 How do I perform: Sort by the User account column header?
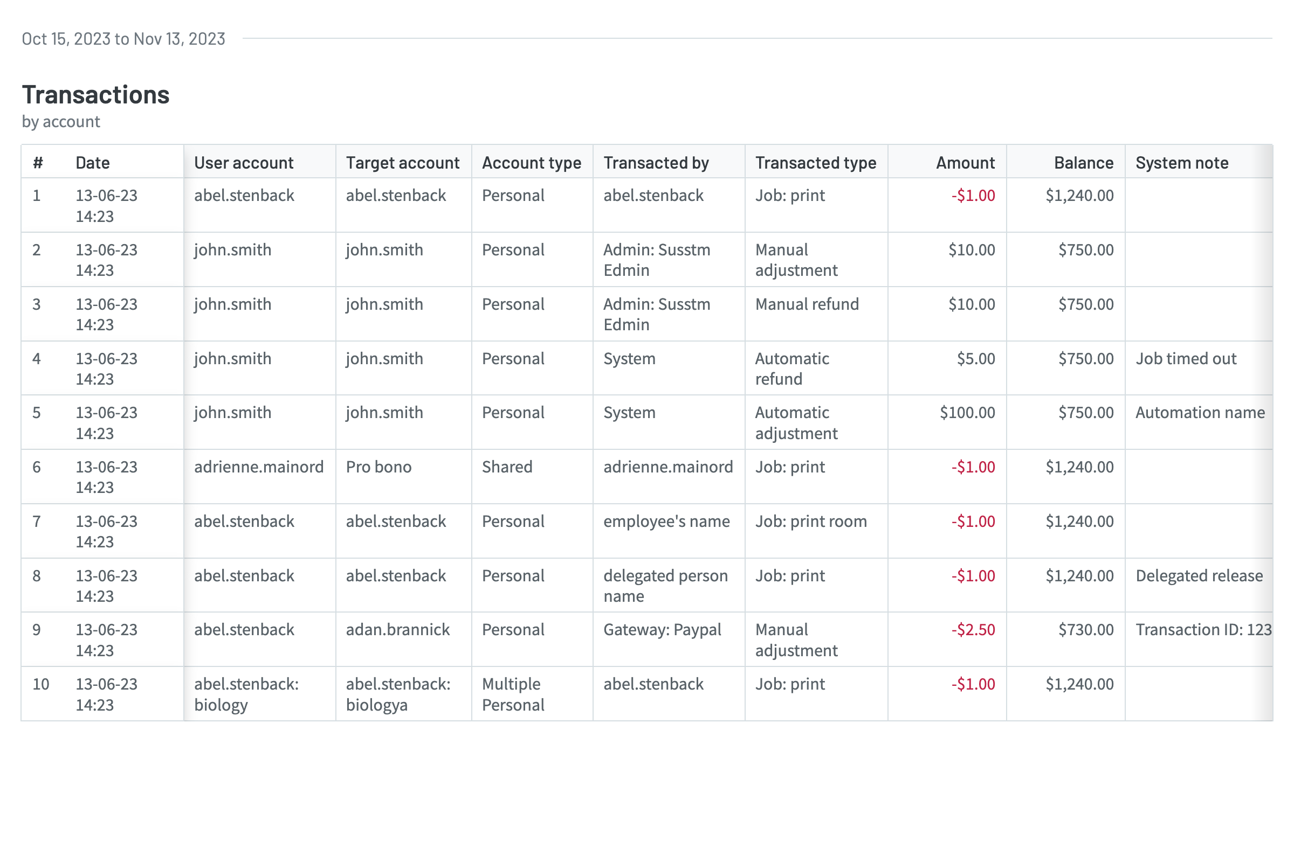click(x=243, y=163)
